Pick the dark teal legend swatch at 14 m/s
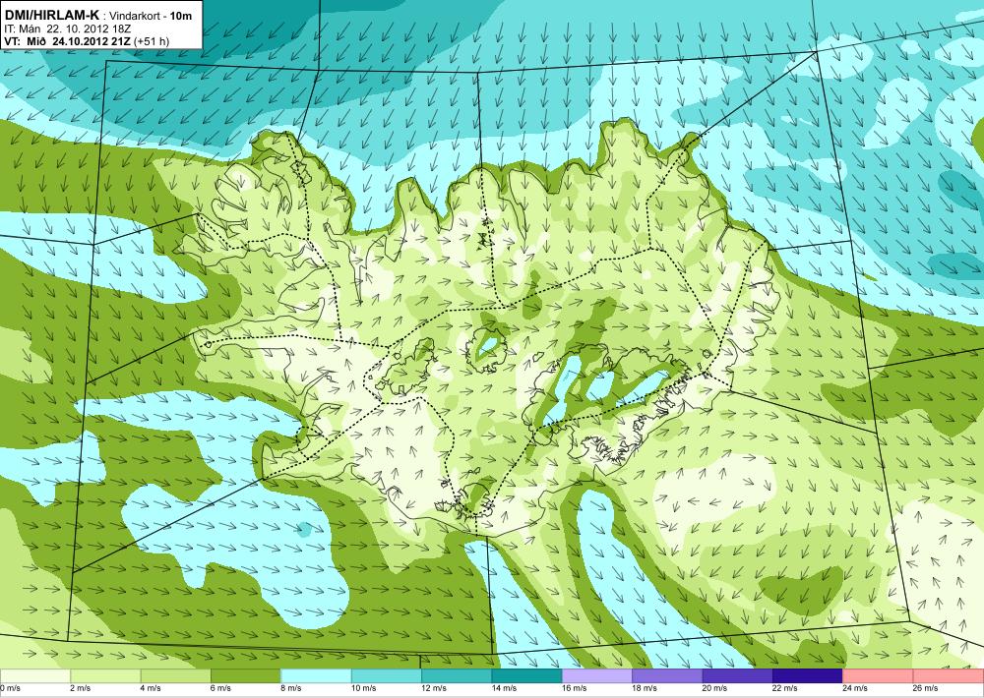984x698 pixels. pyautogui.click(x=527, y=676)
